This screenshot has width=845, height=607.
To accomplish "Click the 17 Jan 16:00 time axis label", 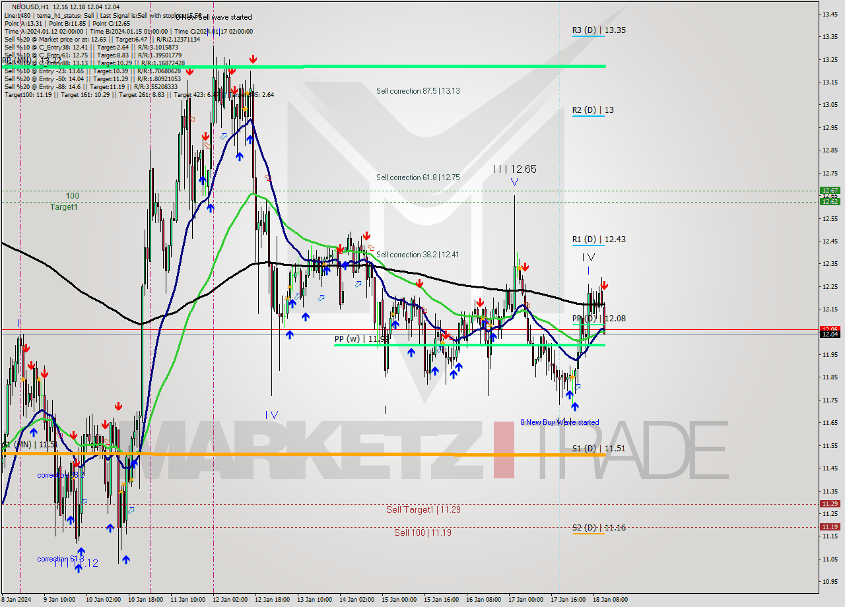I will [x=568, y=600].
